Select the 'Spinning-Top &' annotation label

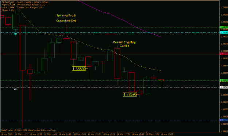click(x=66, y=15)
